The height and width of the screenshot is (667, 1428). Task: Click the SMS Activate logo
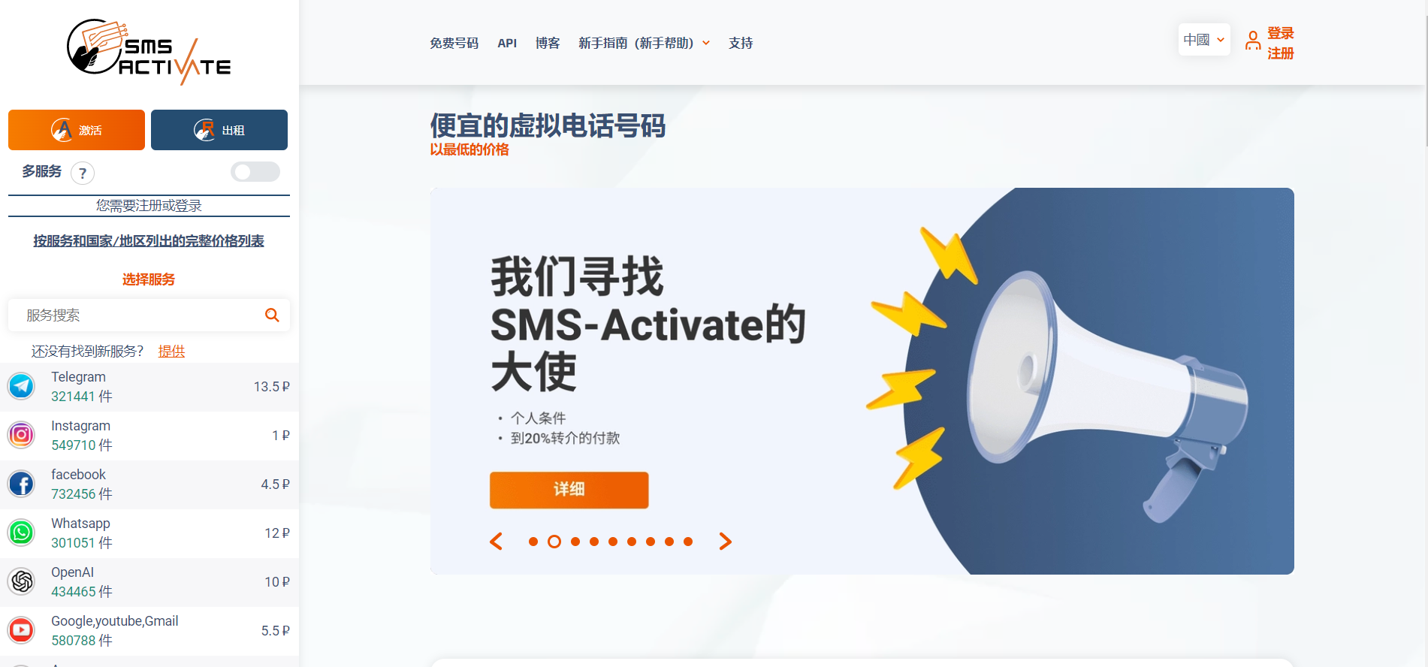tap(149, 51)
